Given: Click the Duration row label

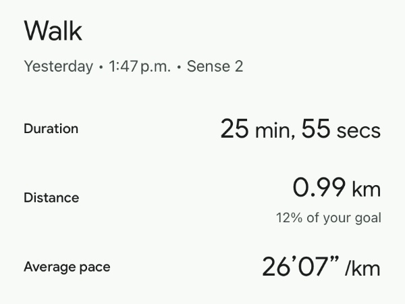Looking at the screenshot, I should 51,128.
